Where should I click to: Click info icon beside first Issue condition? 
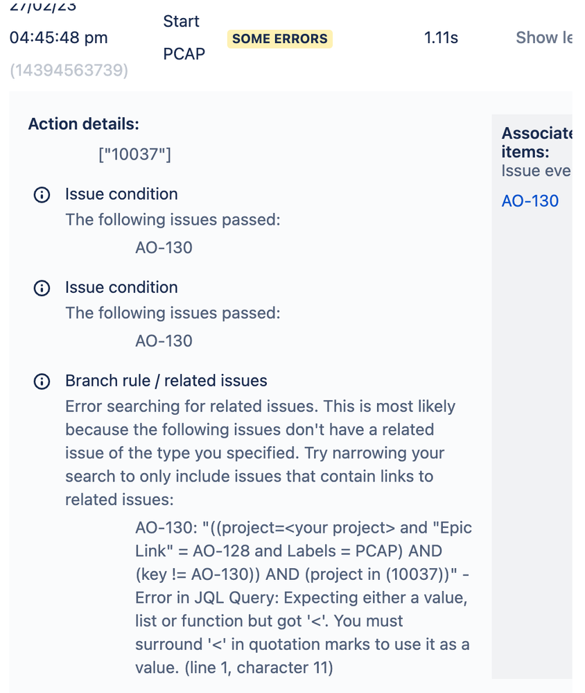pyautogui.click(x=42, y=195)
